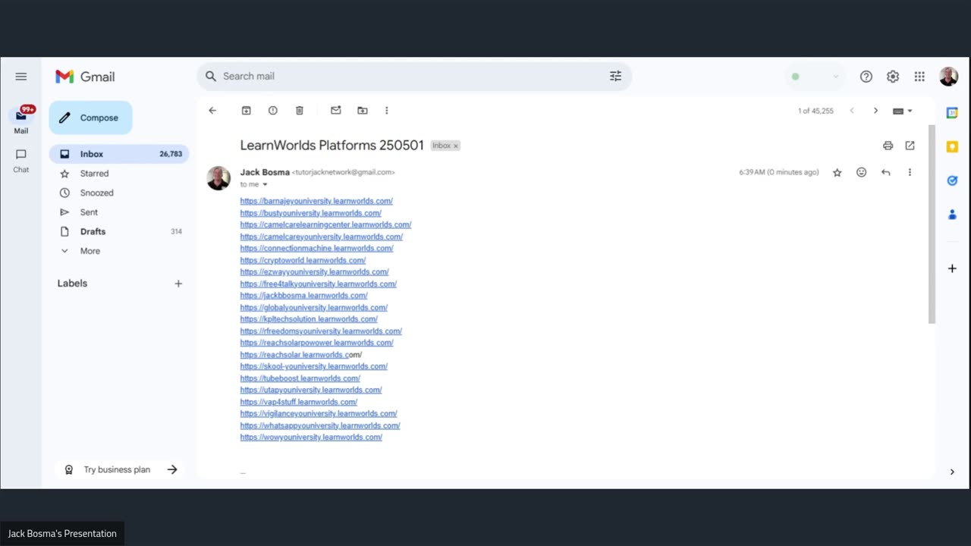This screenshot has width=971, height=546.
Task: Get add-ons plus icon
Action: (952, 268)
